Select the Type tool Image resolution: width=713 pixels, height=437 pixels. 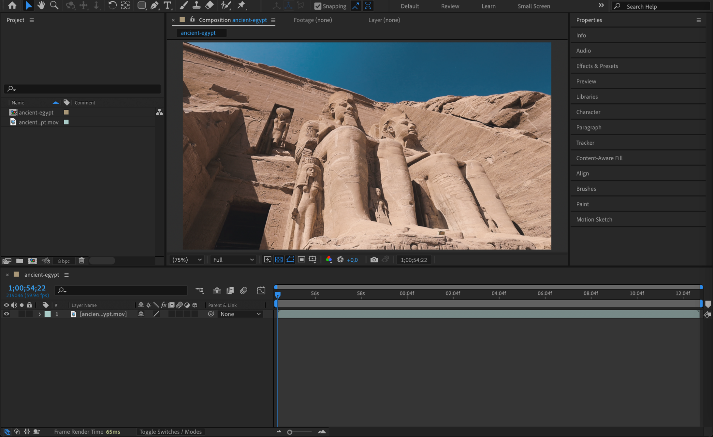(167, 5)
